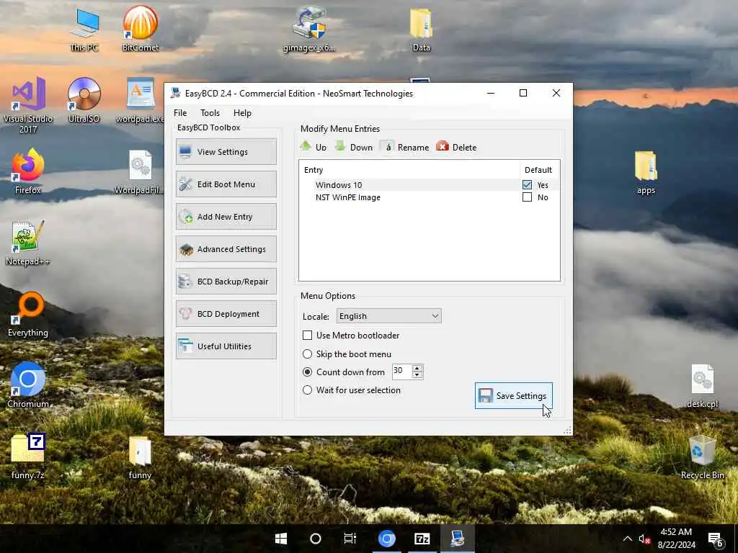Open BCD Backup/Repair section
The height and width of the screenshot is (553, 738).
pyautogui.click(x=226, y=282)
